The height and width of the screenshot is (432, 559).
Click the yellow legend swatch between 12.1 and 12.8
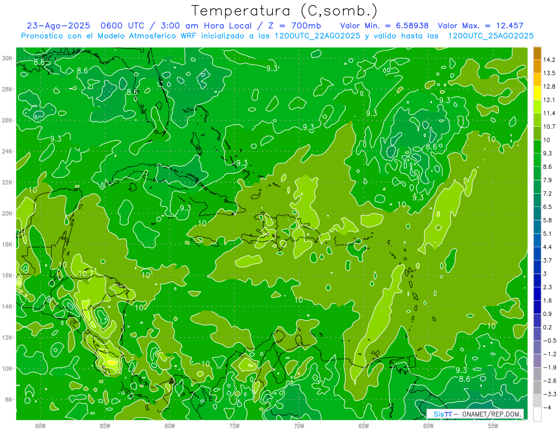pos(537,93)
